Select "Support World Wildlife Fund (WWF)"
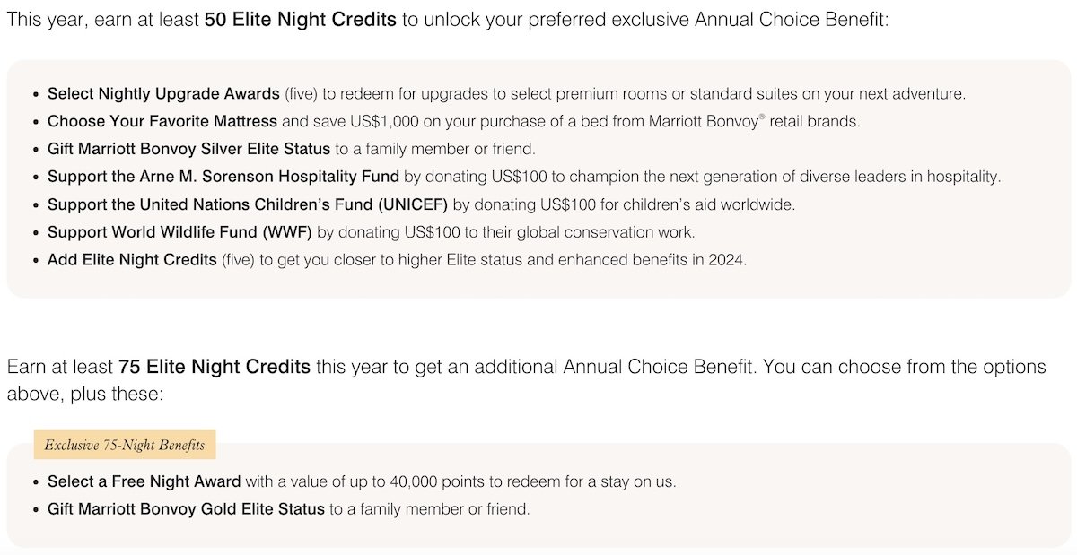This screenshot has width=1077, height=555. point(179,232)
